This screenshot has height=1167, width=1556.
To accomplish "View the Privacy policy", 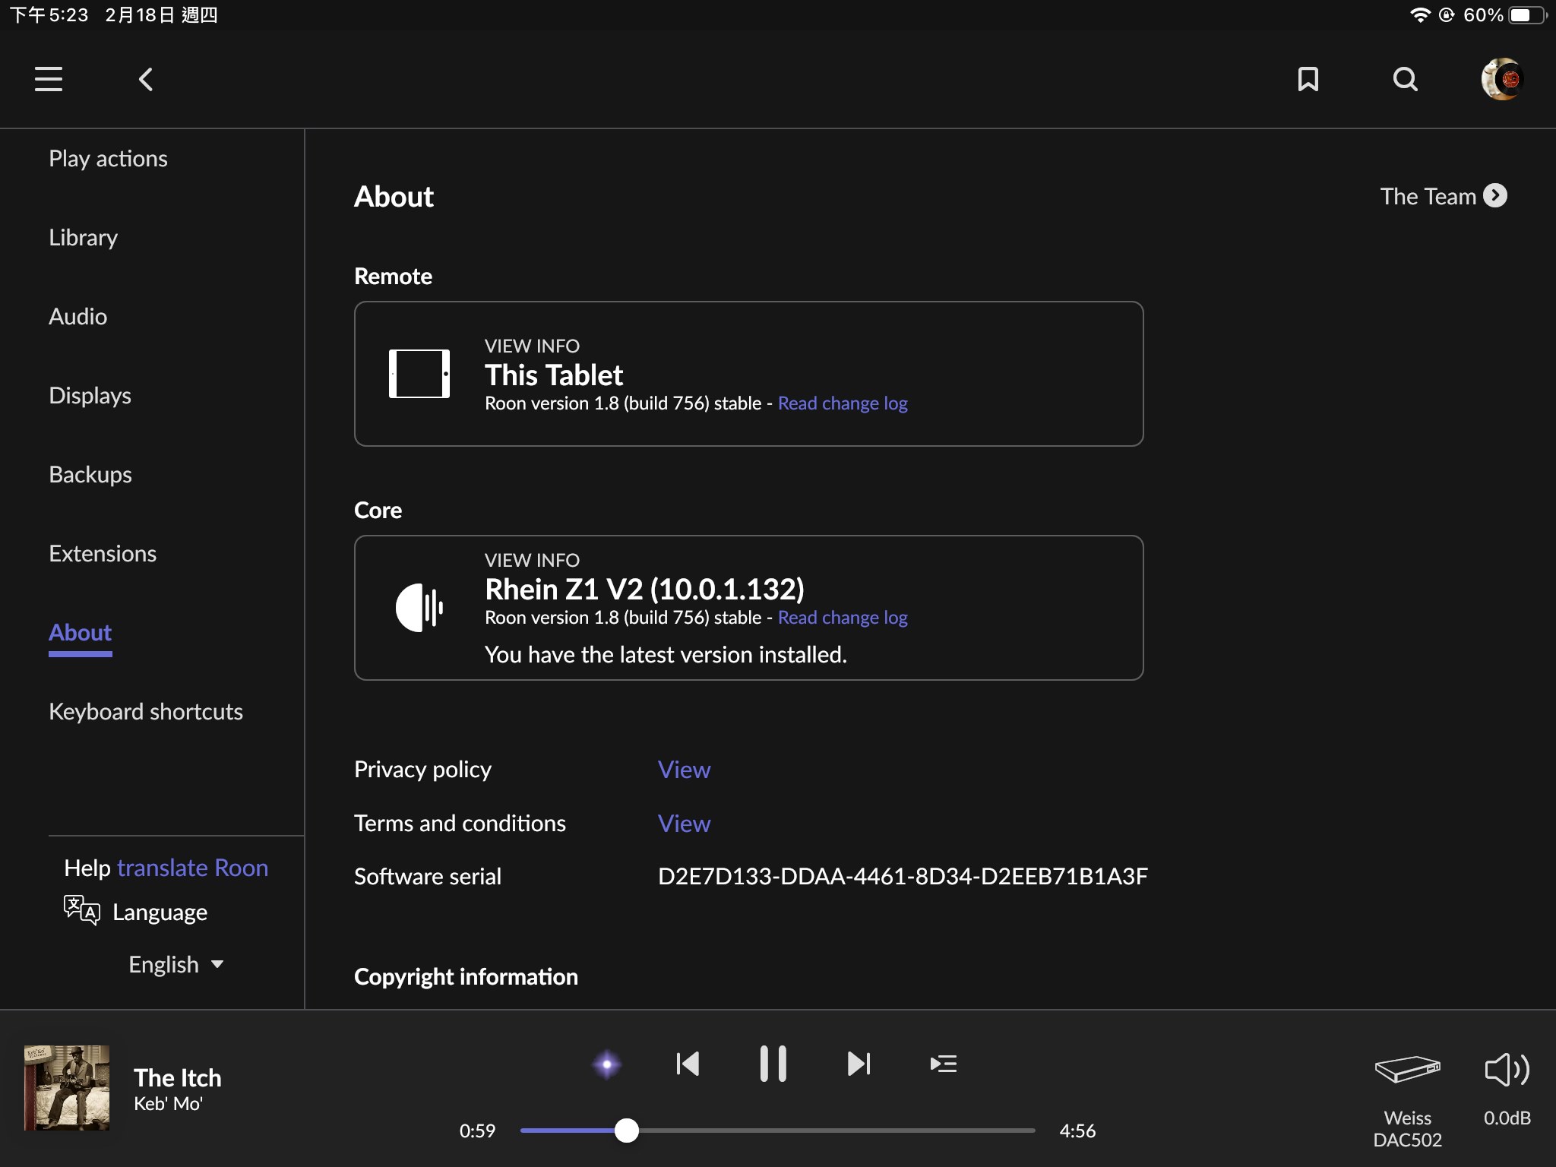I will [684, 770].
